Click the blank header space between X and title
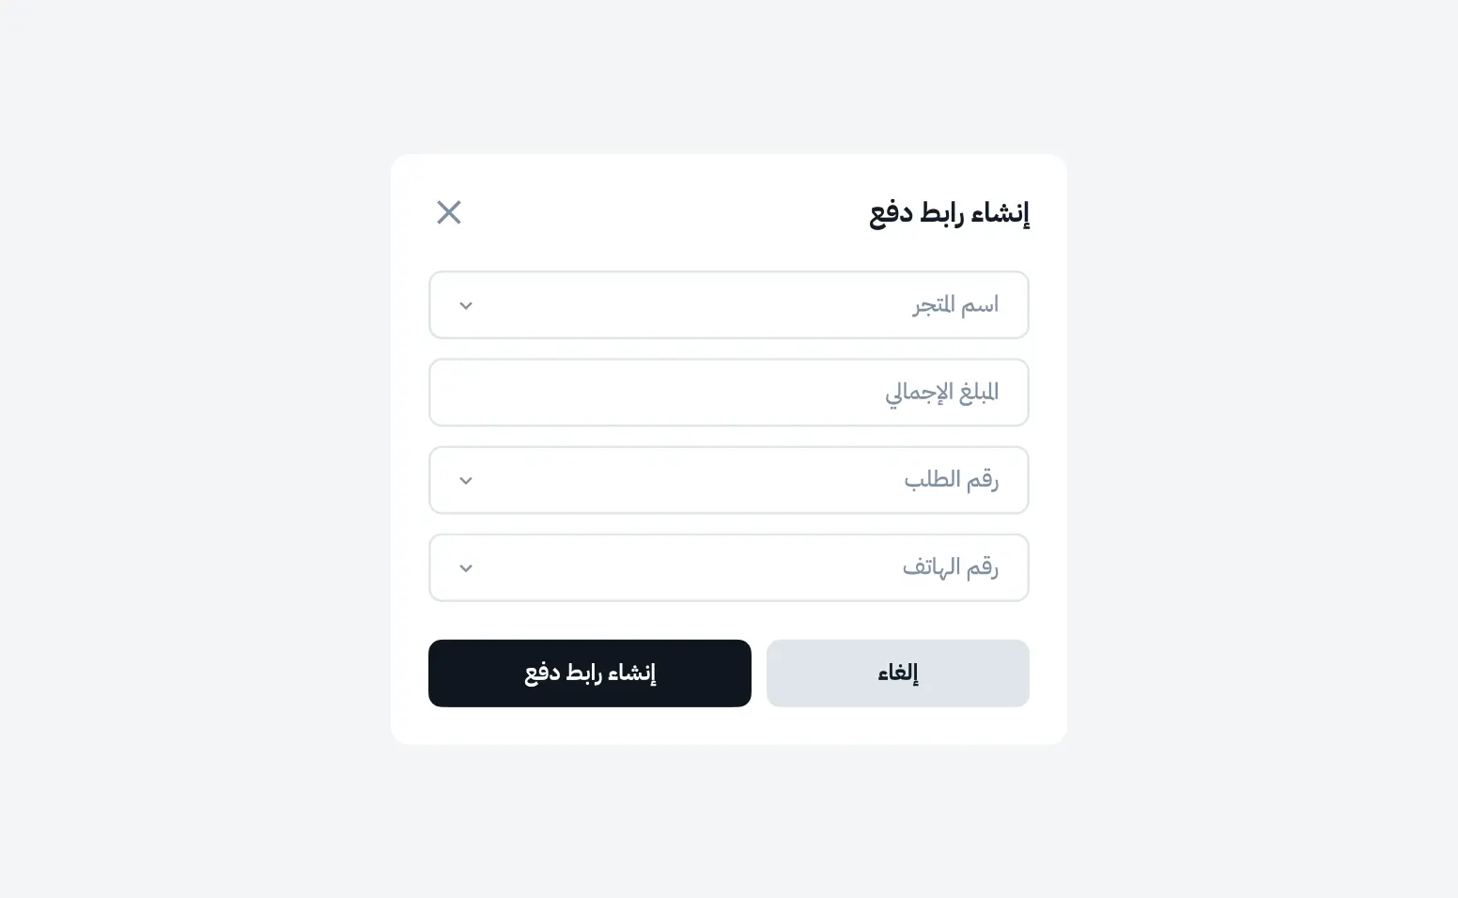 coord(658,213)
